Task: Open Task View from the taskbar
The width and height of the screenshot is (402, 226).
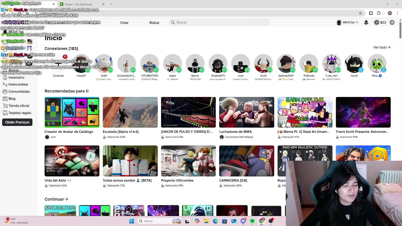Action: [x=187, y=221]
